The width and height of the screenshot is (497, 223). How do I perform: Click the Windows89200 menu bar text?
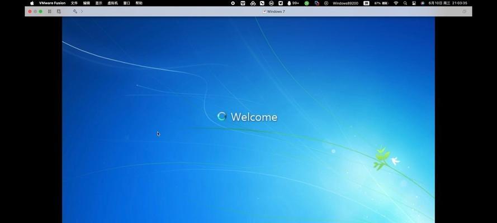pyautogui.click(x=345, y=3)
